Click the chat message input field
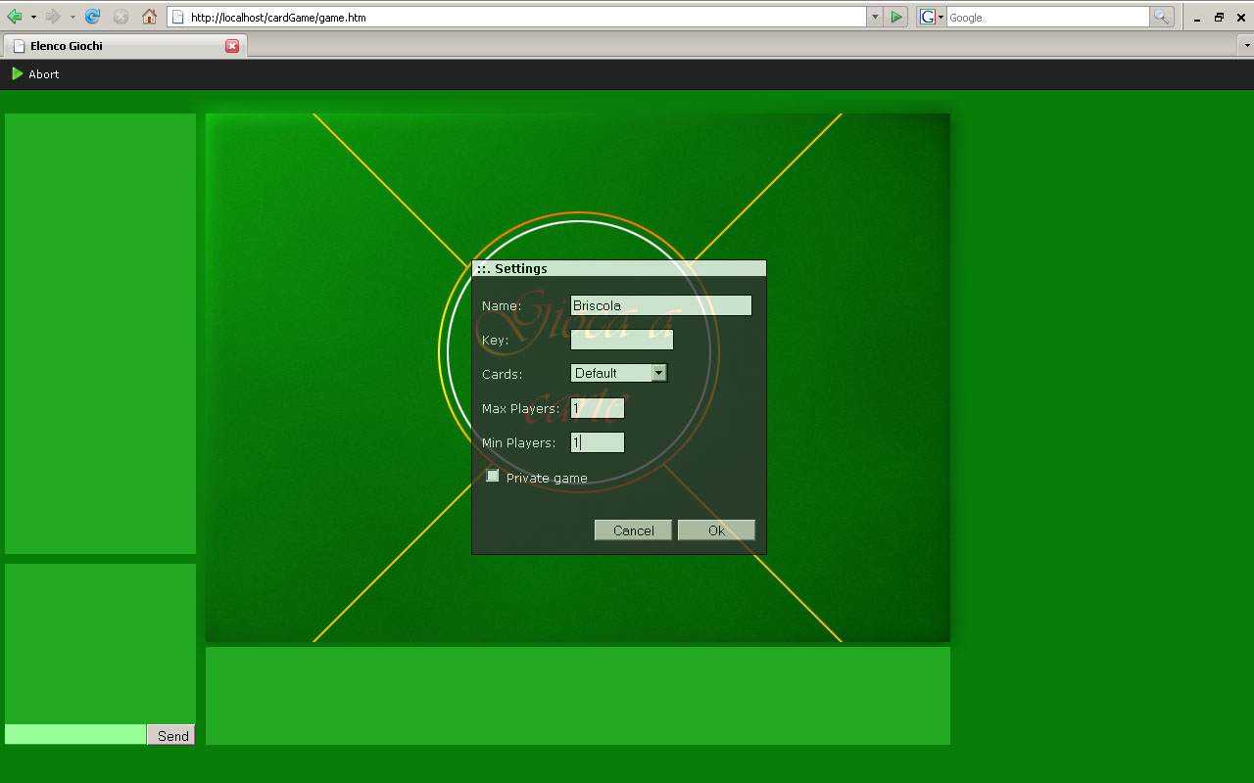Image resolution: width=1254 pixels, height=783 pixels. pyautogui.click(x=75, y=734)
